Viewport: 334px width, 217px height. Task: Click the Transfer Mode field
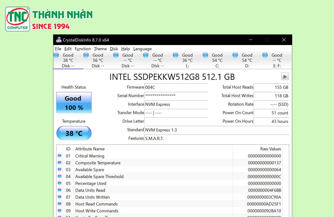(176, 113)
